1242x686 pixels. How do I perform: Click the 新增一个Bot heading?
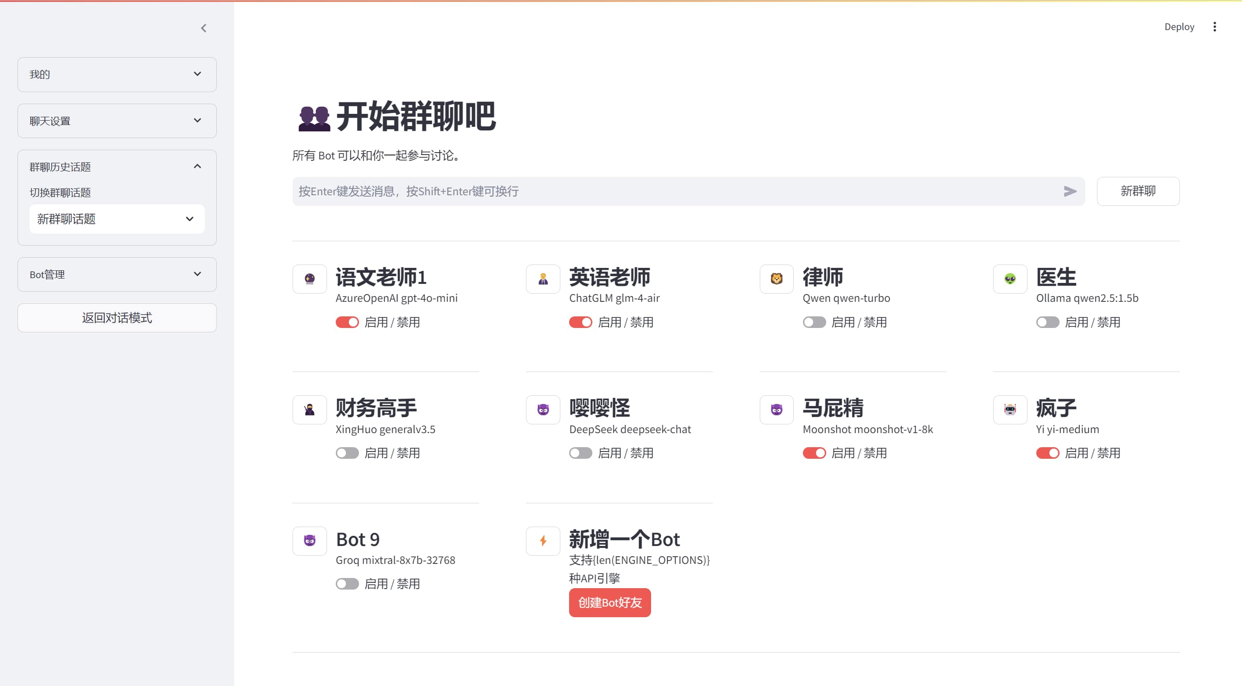[x=624, y=539]
